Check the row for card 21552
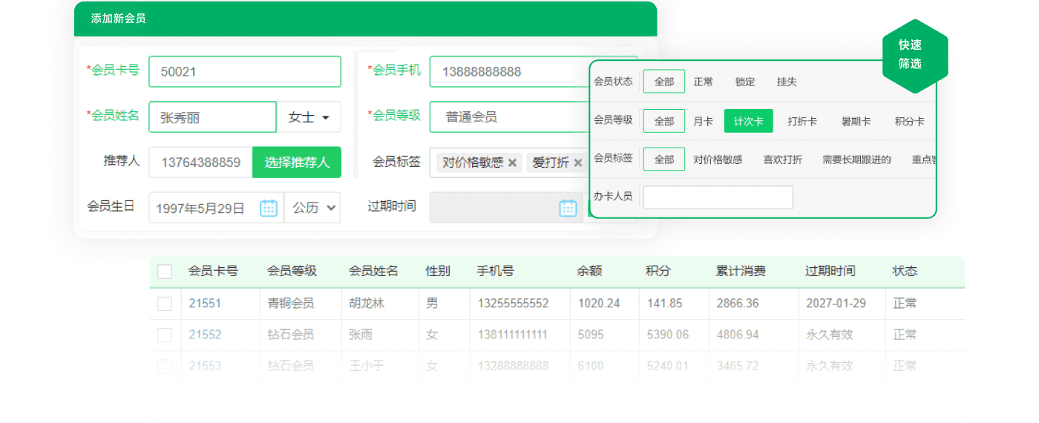Screen dimensions: 1039x423 click(x=165, y=335)
